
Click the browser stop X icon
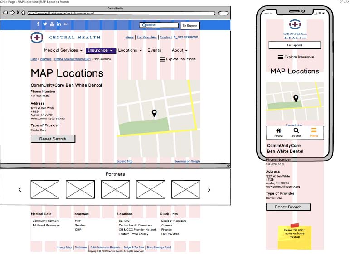pos(18,13)
